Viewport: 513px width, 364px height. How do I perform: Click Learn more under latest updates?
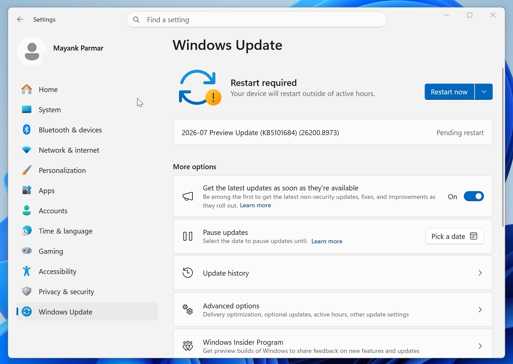255,205
